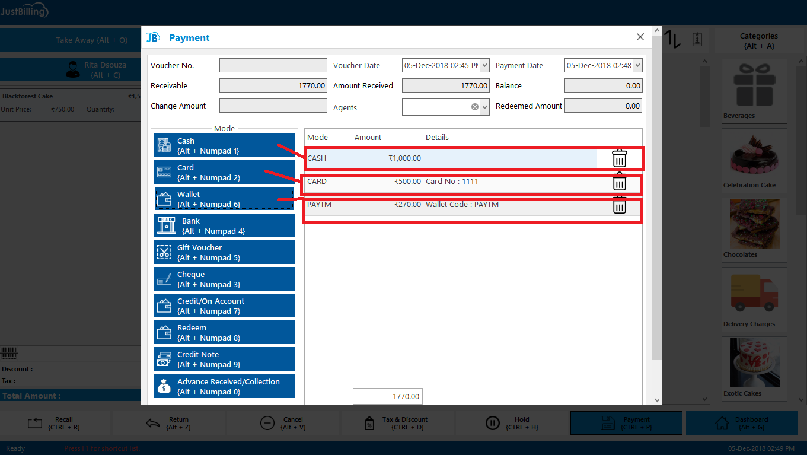Screen dimensions: 807x455
Task: Click the up-down sort arrows icon
Action: coord(672,39)
